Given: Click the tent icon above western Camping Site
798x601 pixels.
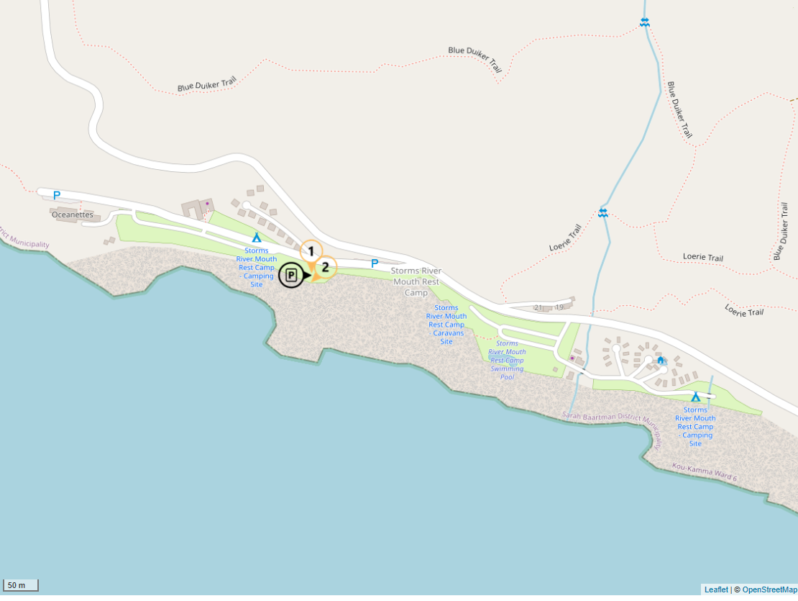Looking at the screenshot, I should coord(257,238).
